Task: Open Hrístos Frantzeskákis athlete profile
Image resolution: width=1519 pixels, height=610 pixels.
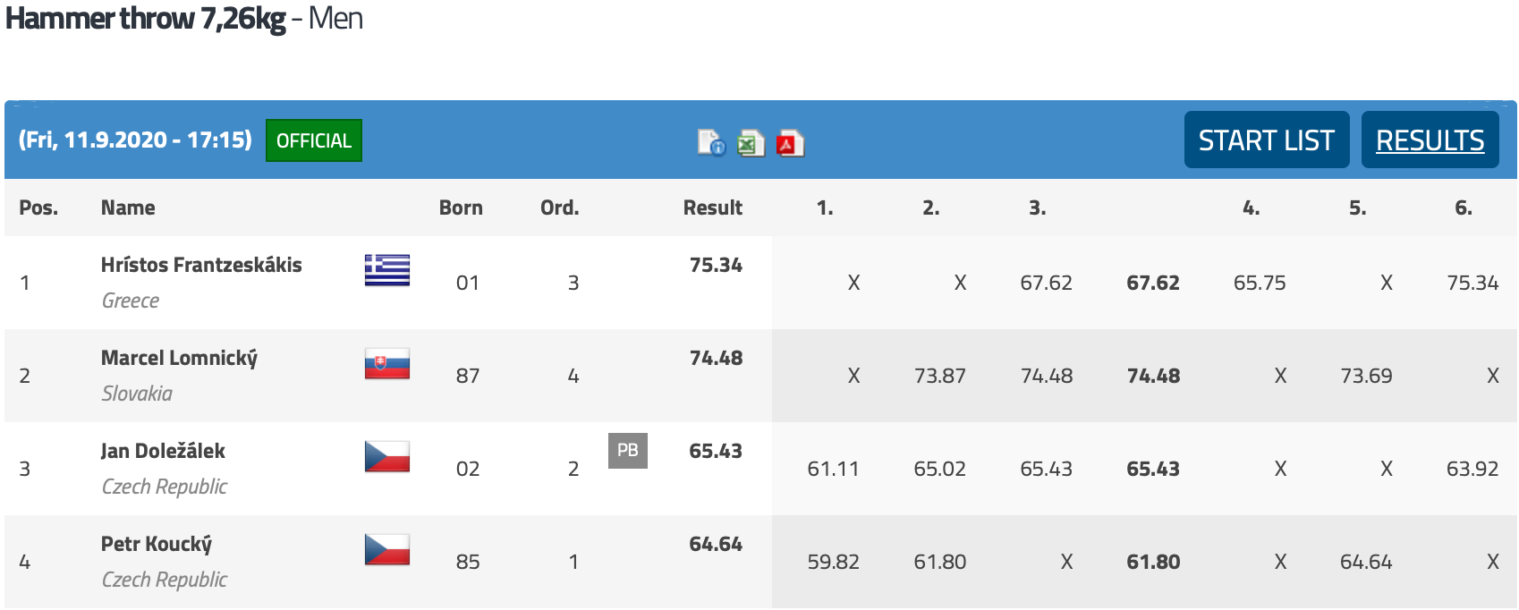Action: (x=201, y=265)
